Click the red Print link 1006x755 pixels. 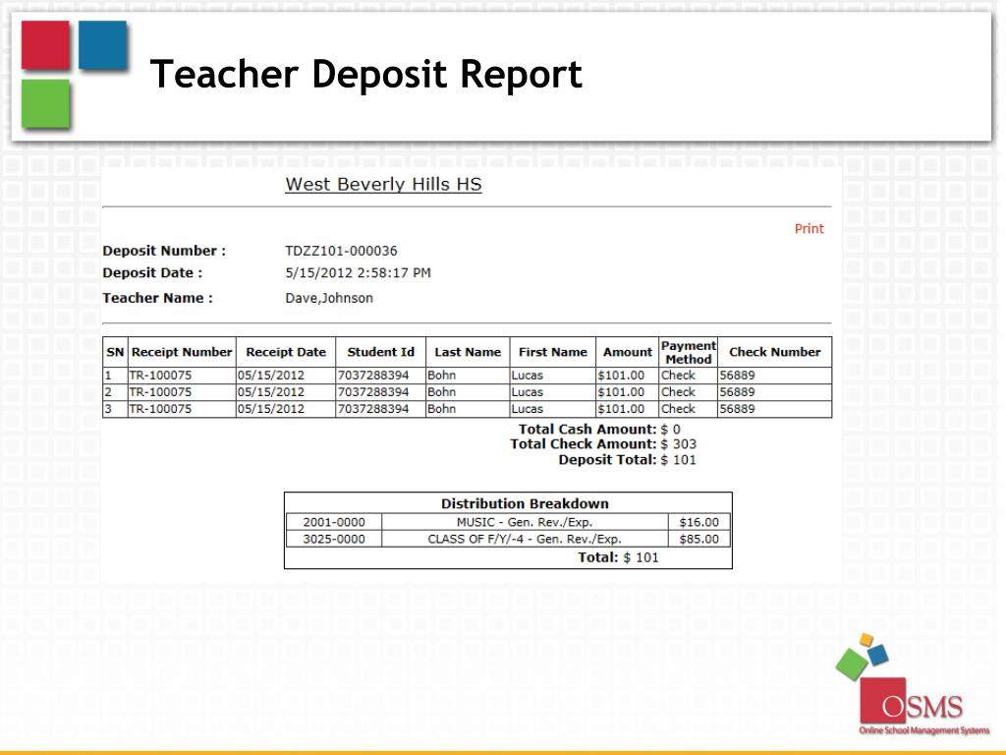[809, 228]
